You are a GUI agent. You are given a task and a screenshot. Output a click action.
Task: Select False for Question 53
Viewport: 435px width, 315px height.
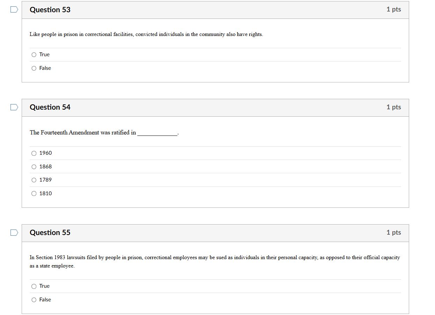point(34,68)
